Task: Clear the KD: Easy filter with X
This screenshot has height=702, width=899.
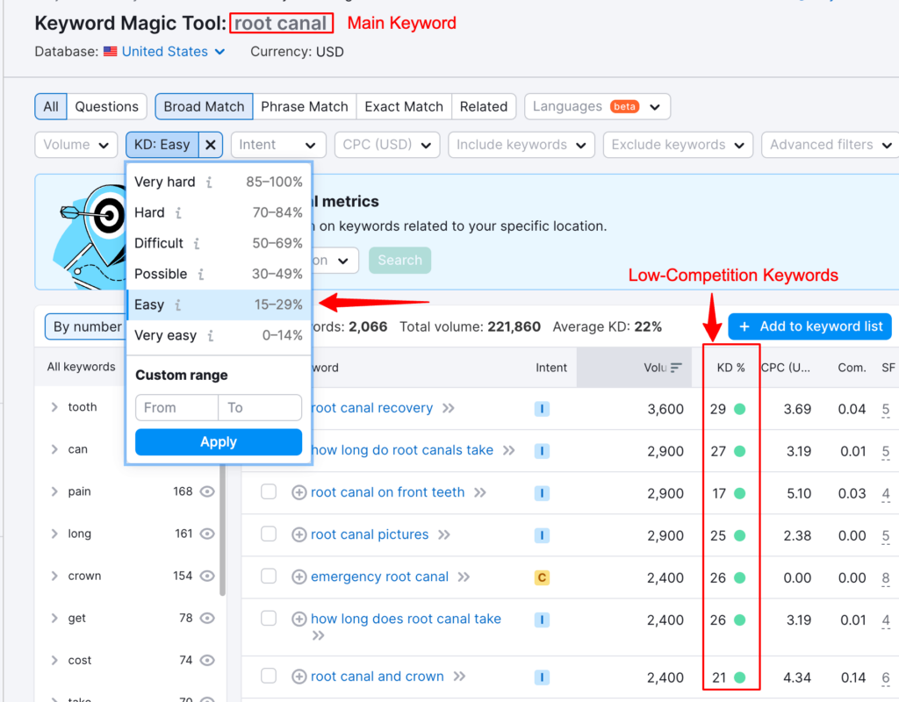Action: [x=211, y=145]
